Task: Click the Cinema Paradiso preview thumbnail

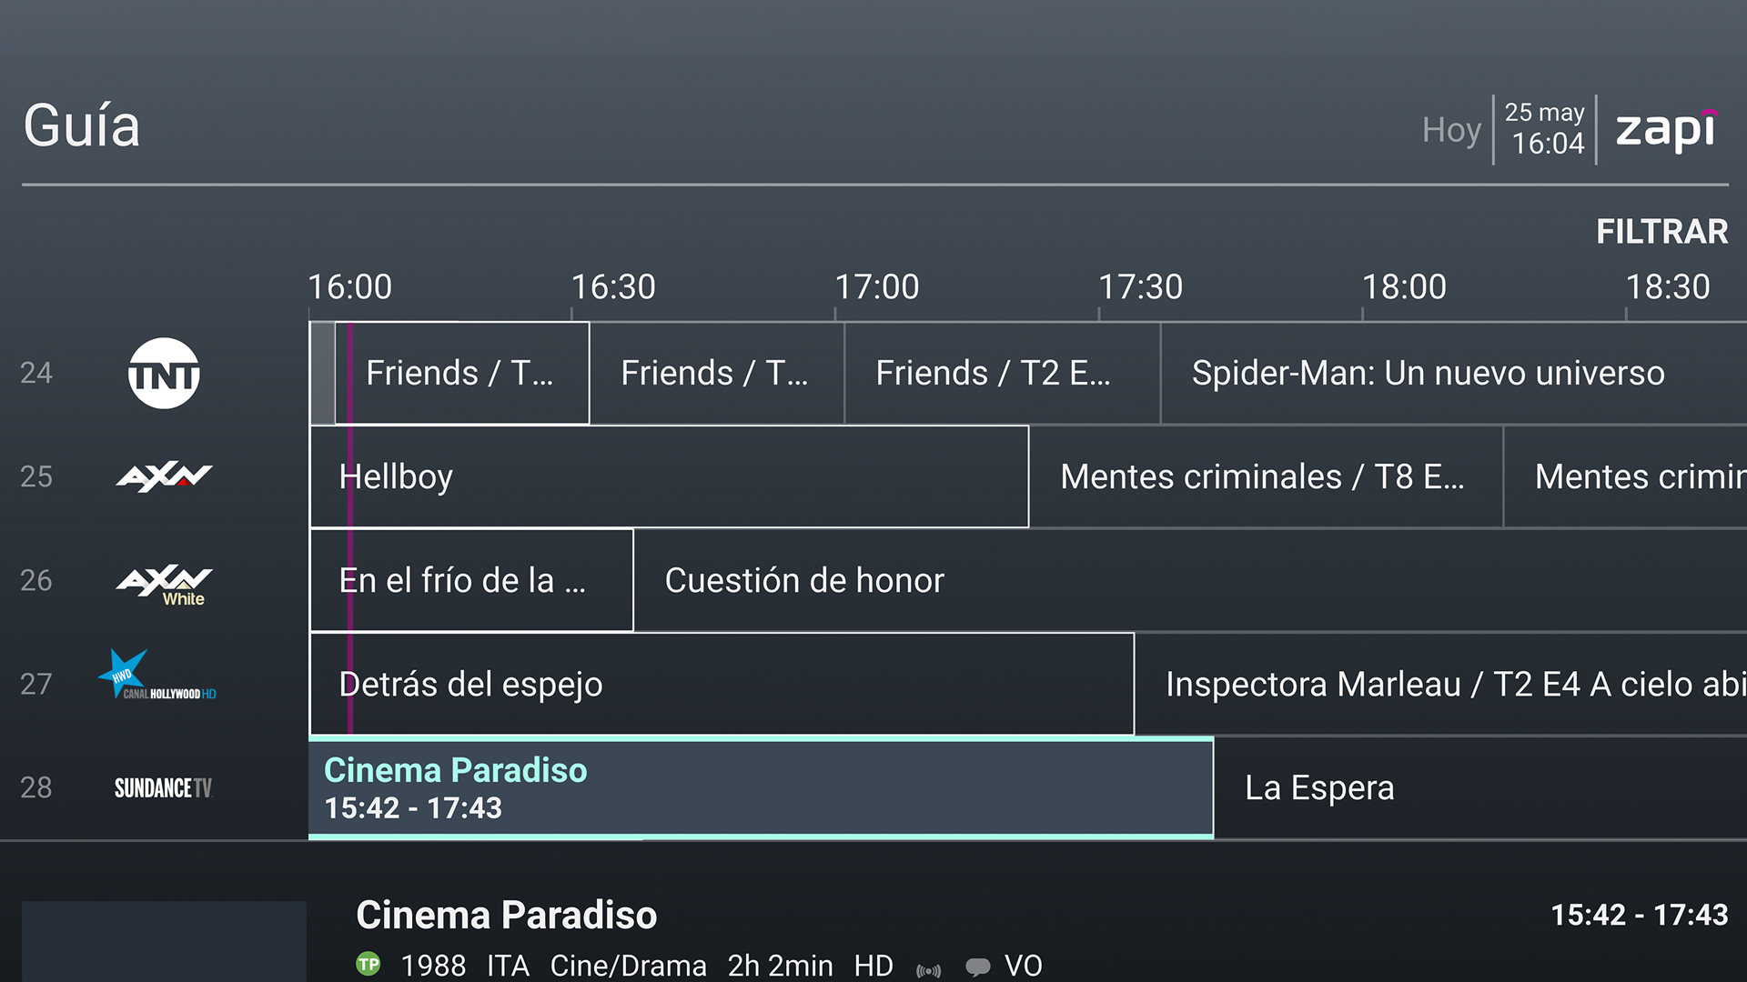Action: coord(164,941)
